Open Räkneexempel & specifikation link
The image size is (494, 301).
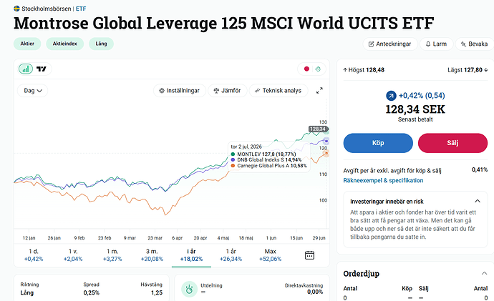[383, 181]
